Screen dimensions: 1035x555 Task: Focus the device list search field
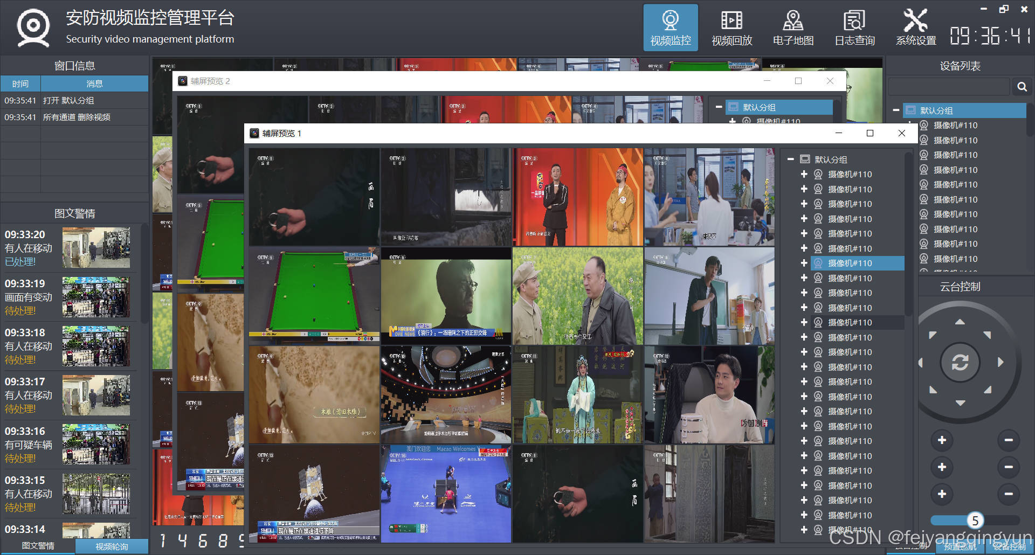click(949, 87)
